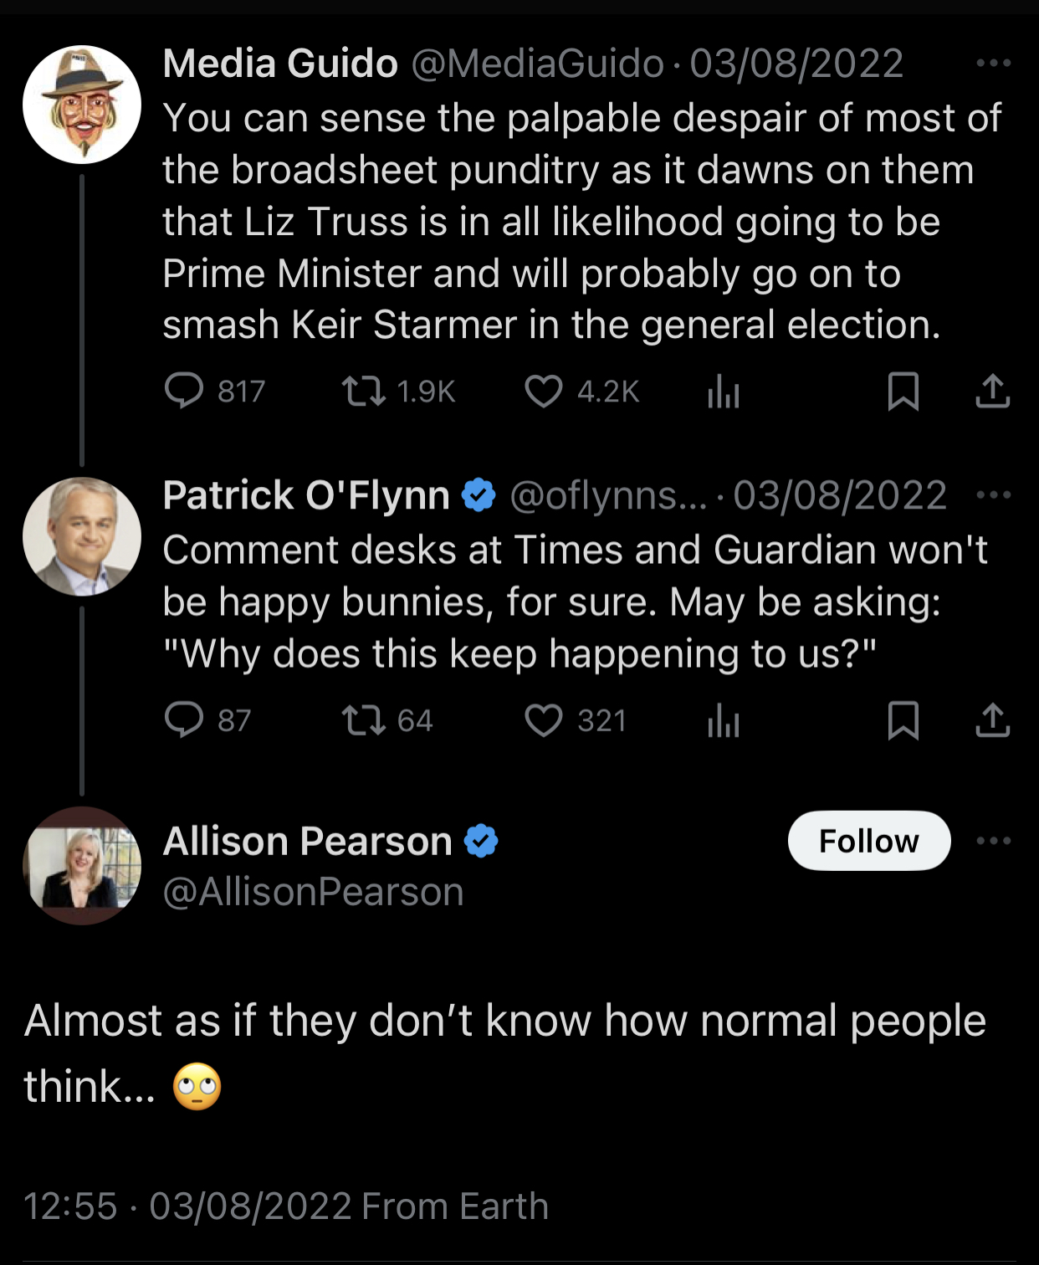Bookmark Patrick O'Flynn's tweet
The image size is (1039, 1265).
(x=903, y=720)
